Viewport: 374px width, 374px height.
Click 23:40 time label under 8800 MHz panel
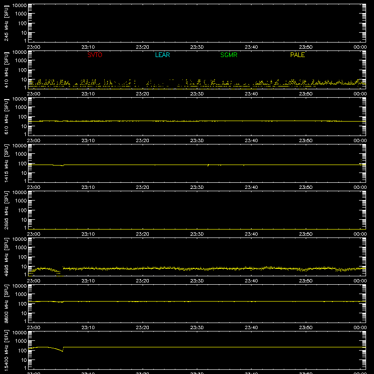[x=251, y=328]
